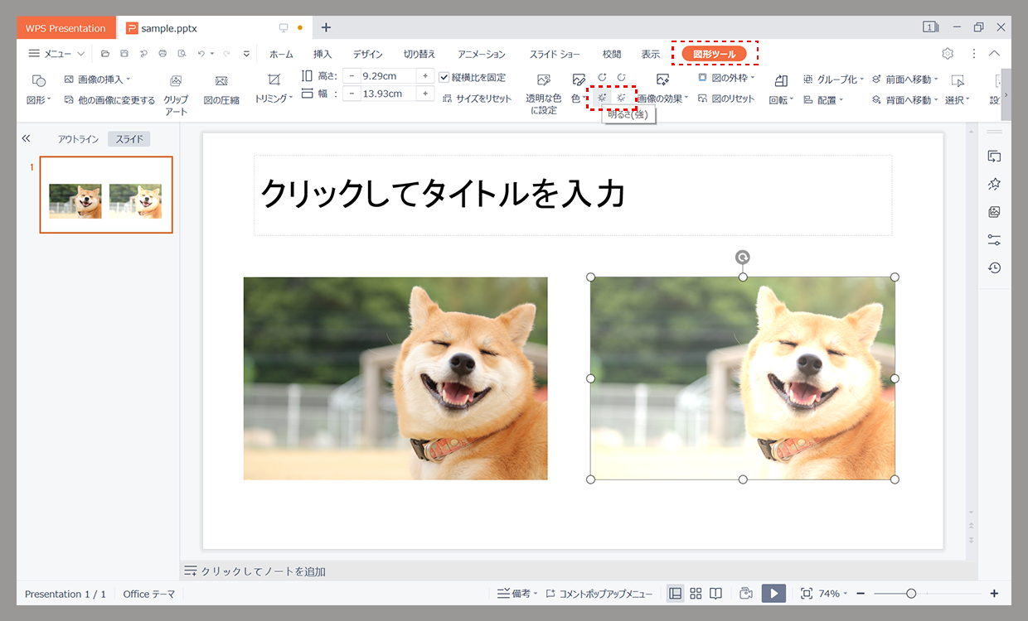Viewport: 1028px width, 621px height.
Task: Select slide 1 thumbnail in the slide panel
Action: point(106,195)
